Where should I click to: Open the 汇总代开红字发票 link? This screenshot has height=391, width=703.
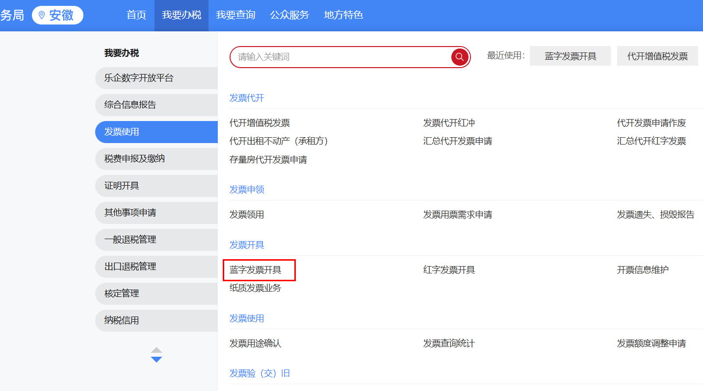[x=651, y=141]
